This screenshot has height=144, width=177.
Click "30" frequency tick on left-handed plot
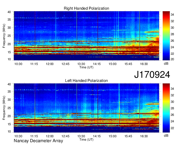9,100
